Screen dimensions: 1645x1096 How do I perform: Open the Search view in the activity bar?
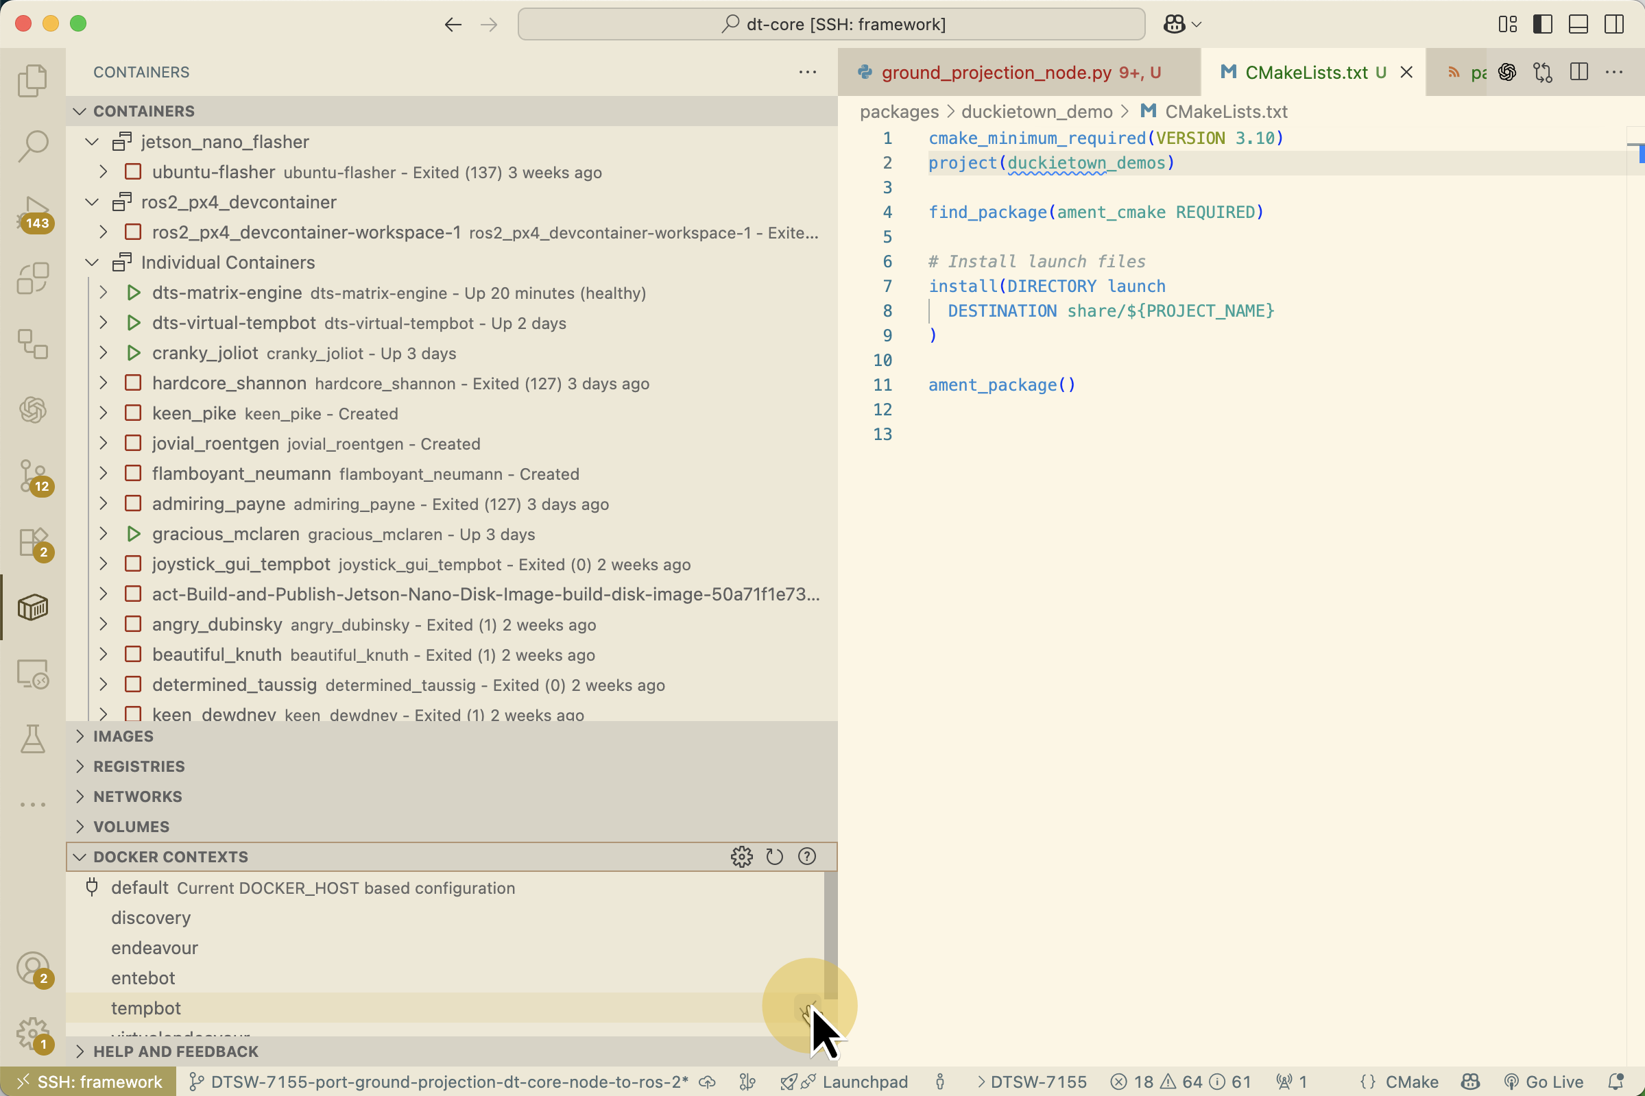[32, 146]
